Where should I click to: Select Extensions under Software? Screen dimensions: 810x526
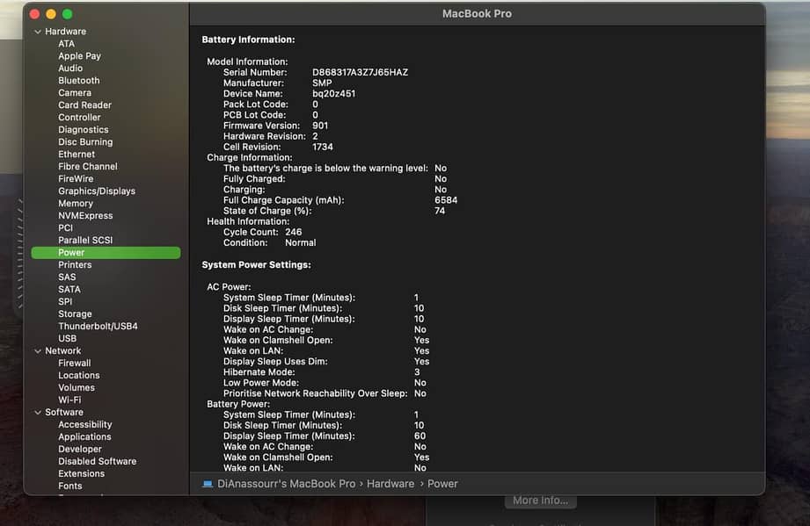(x=82, y=474)
